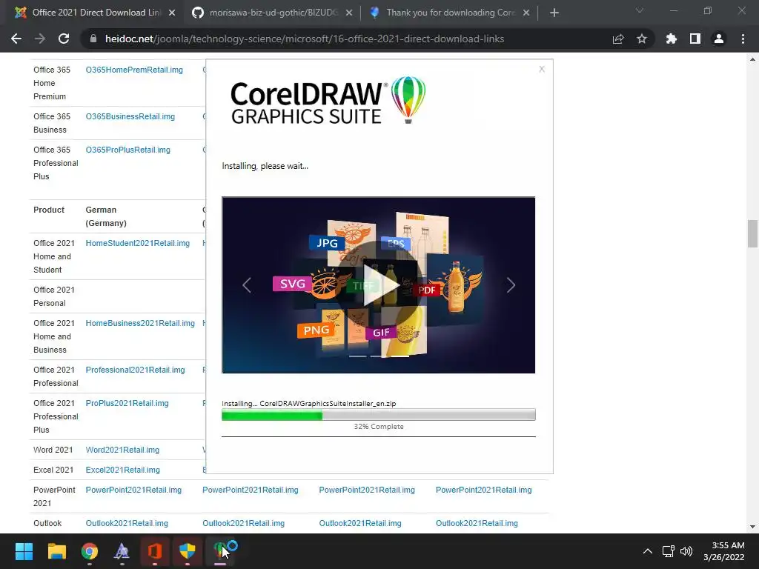
Task: Open network settings from the system tray
Action: [x=669, y=551]
